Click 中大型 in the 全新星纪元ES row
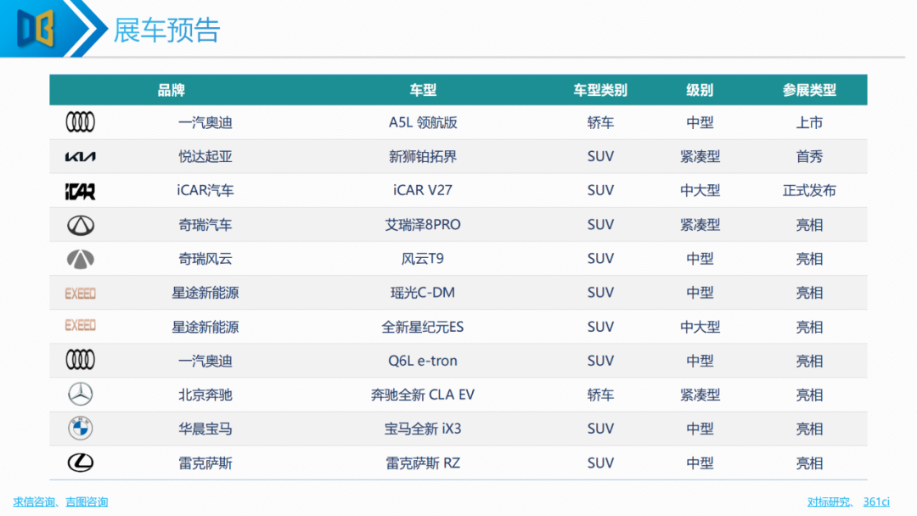The image size is (917, 516). tap(700, 328)
